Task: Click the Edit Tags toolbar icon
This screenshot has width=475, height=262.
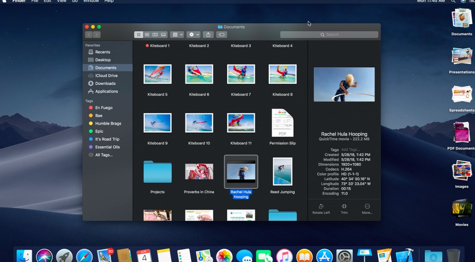Action: (x=222, y=35)
